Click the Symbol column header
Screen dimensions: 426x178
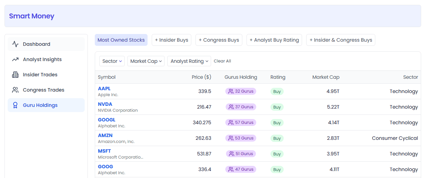(107, 77)
